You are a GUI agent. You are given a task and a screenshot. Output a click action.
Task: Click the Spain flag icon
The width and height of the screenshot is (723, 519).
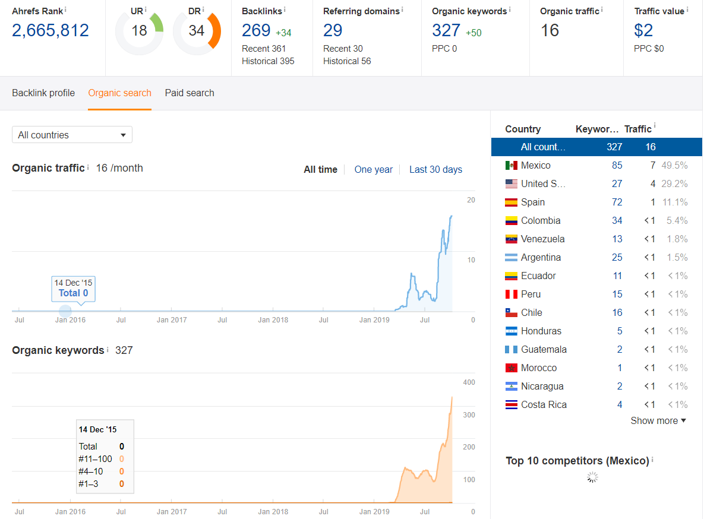click(x=511, y=202)
